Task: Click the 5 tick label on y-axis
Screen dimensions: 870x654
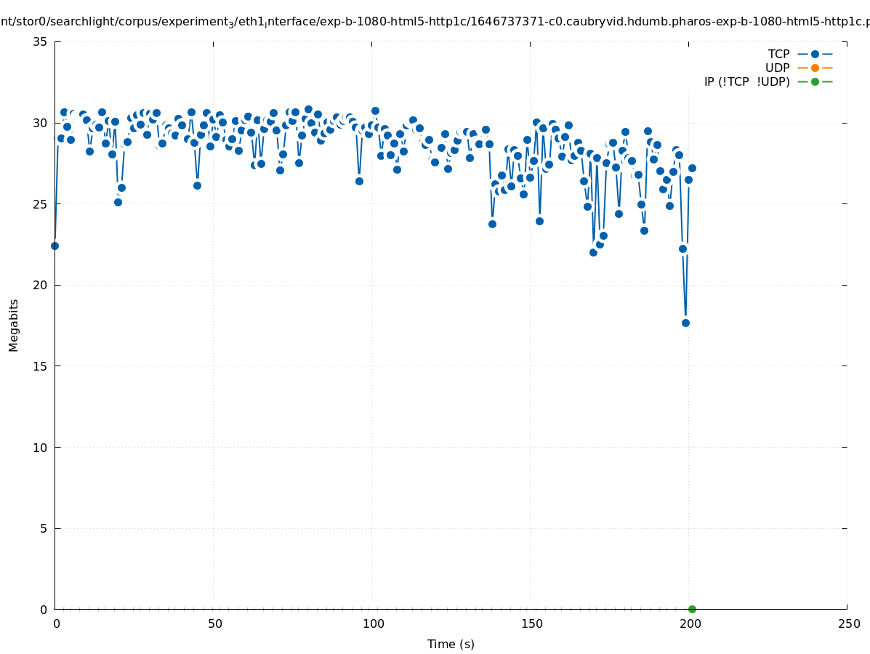Action: coord(43,528)
